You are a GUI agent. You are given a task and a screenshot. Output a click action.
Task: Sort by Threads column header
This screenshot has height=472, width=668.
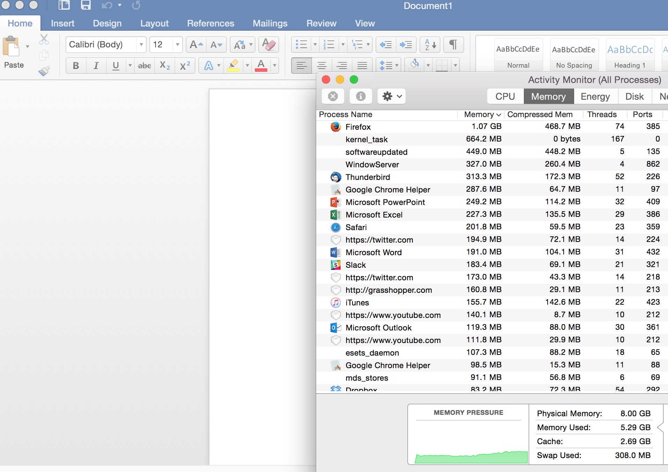[x=605, y=114]
